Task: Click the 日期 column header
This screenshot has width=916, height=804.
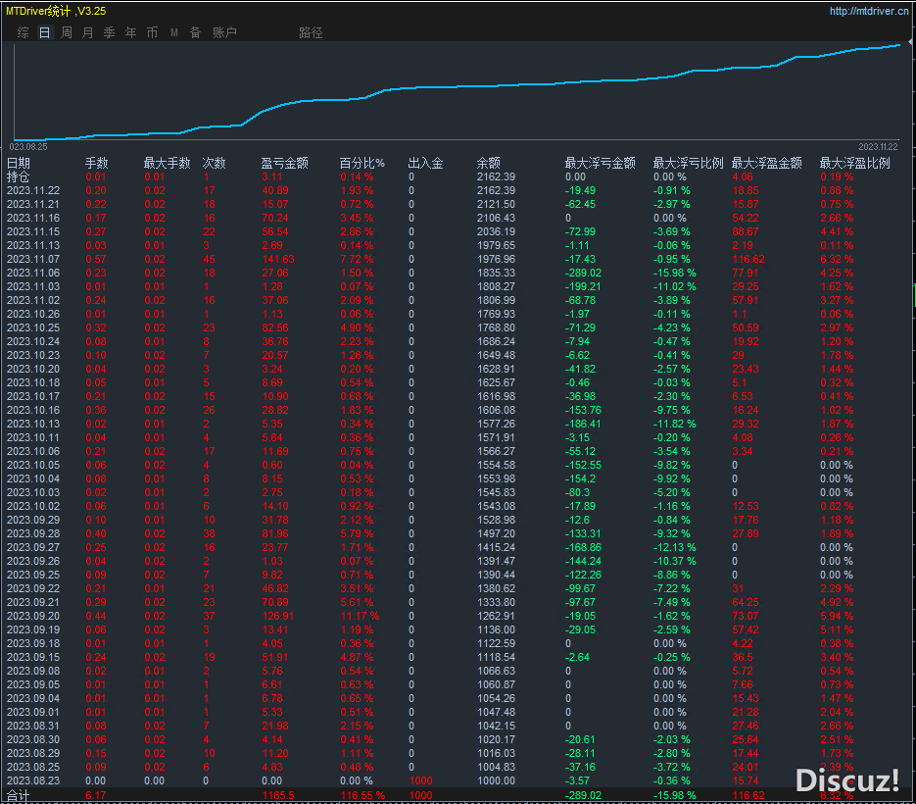Action: [x=18, y=163]
